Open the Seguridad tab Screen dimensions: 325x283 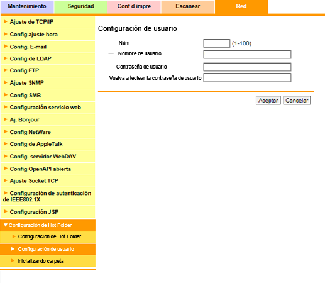[x=80, y=6]
